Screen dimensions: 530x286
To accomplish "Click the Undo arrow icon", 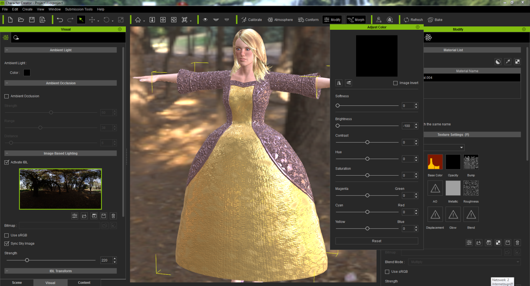I will (60, 20).
